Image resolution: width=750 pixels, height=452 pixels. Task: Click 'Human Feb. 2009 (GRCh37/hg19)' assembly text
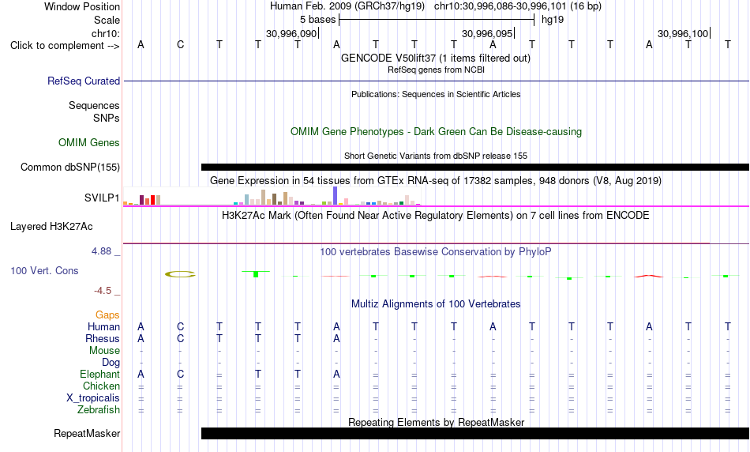pos(347,6)
